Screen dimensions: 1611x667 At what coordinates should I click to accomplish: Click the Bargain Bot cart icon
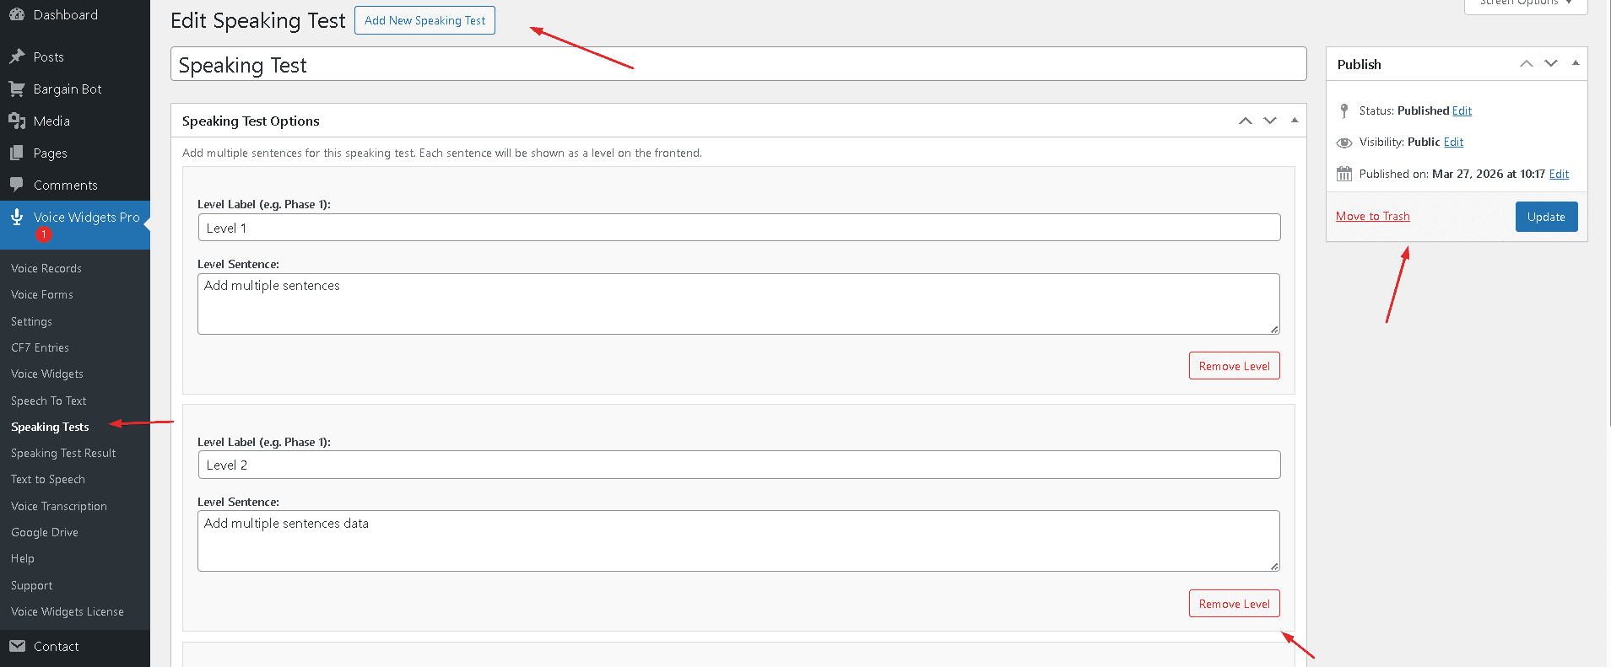point(17,89)
